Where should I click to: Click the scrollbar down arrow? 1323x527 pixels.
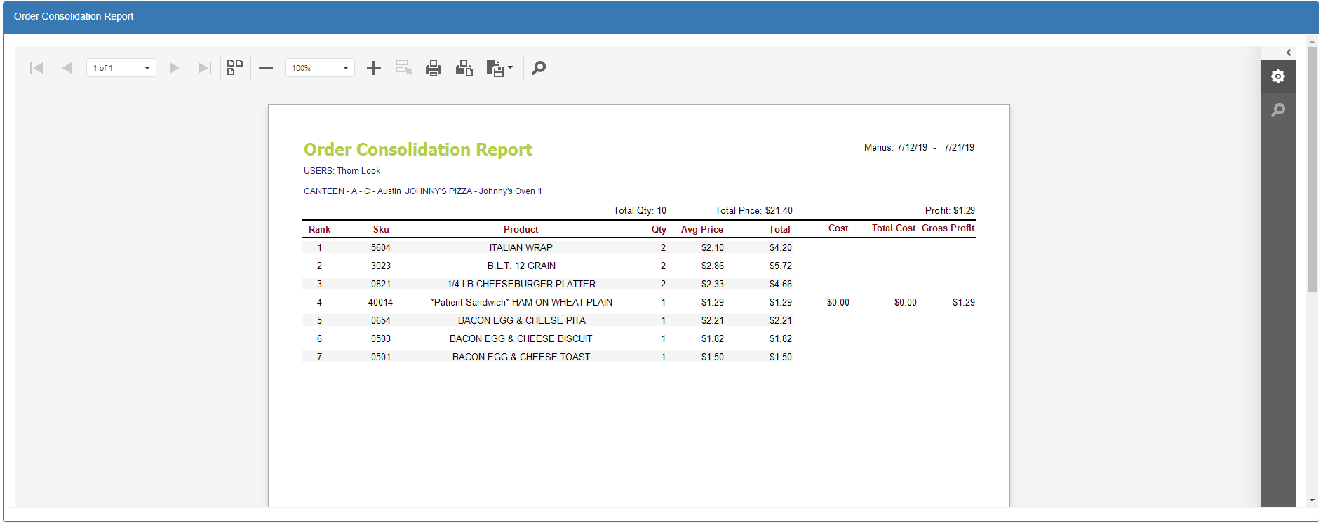[1312, 500]
